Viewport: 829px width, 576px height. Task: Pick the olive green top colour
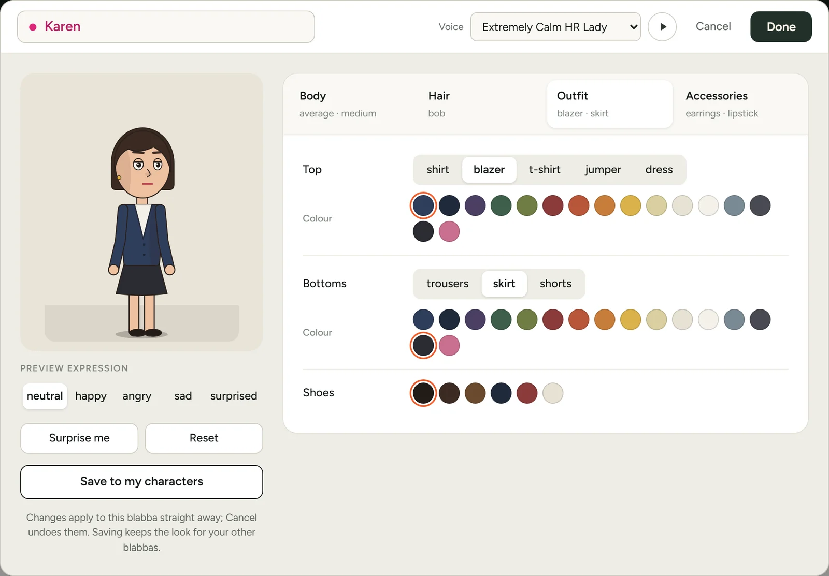pyautogui.click(x=527, y=205)
